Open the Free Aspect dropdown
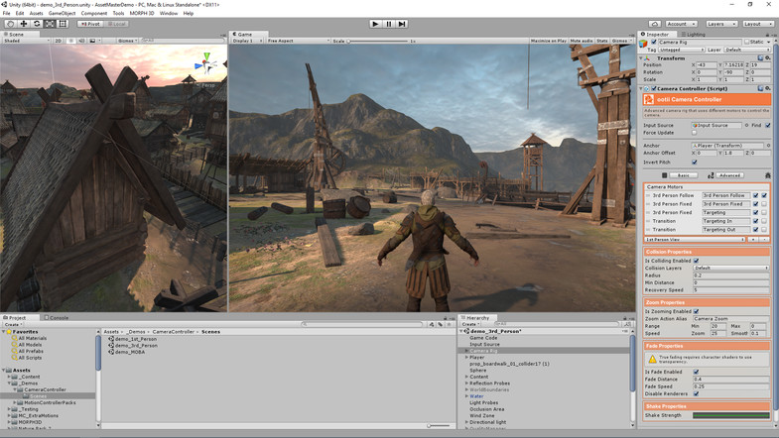Screen dimensions: 779x438 click(x=298, y=41)
